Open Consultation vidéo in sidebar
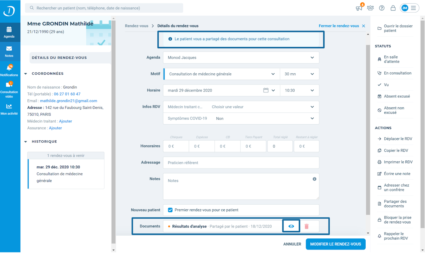This screenshot has height=253, width=425. 9,89
